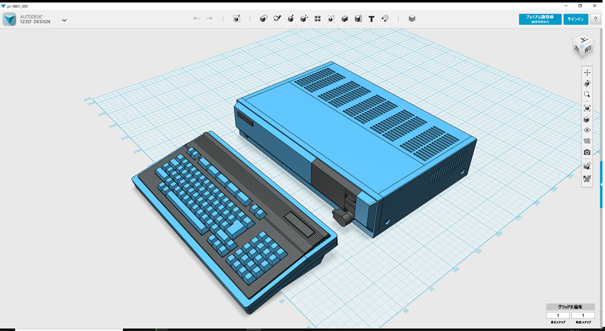Click the grid edit header button

coord(570,307)
